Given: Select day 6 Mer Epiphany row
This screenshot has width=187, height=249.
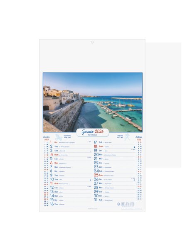Looking at the screenshot, I should point(71,163).
